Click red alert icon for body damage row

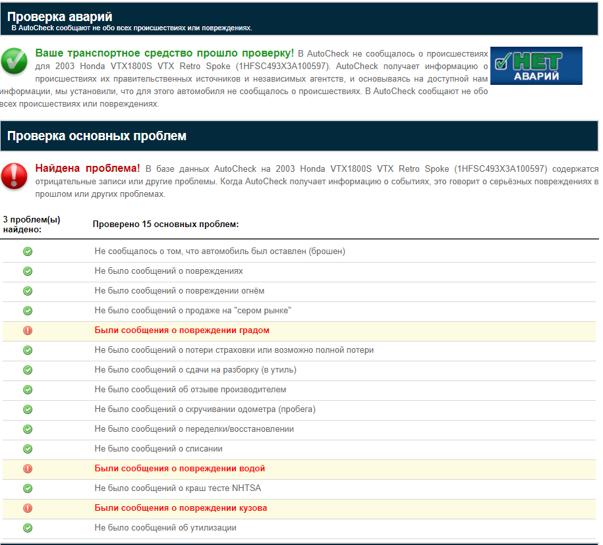pos(28,508)
